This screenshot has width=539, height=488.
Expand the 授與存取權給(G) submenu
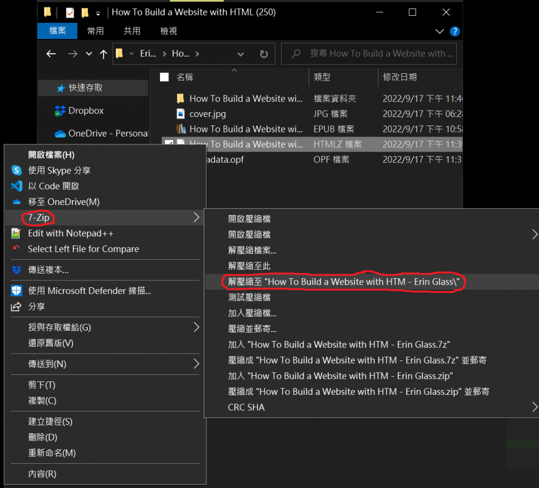coord(196,327)
